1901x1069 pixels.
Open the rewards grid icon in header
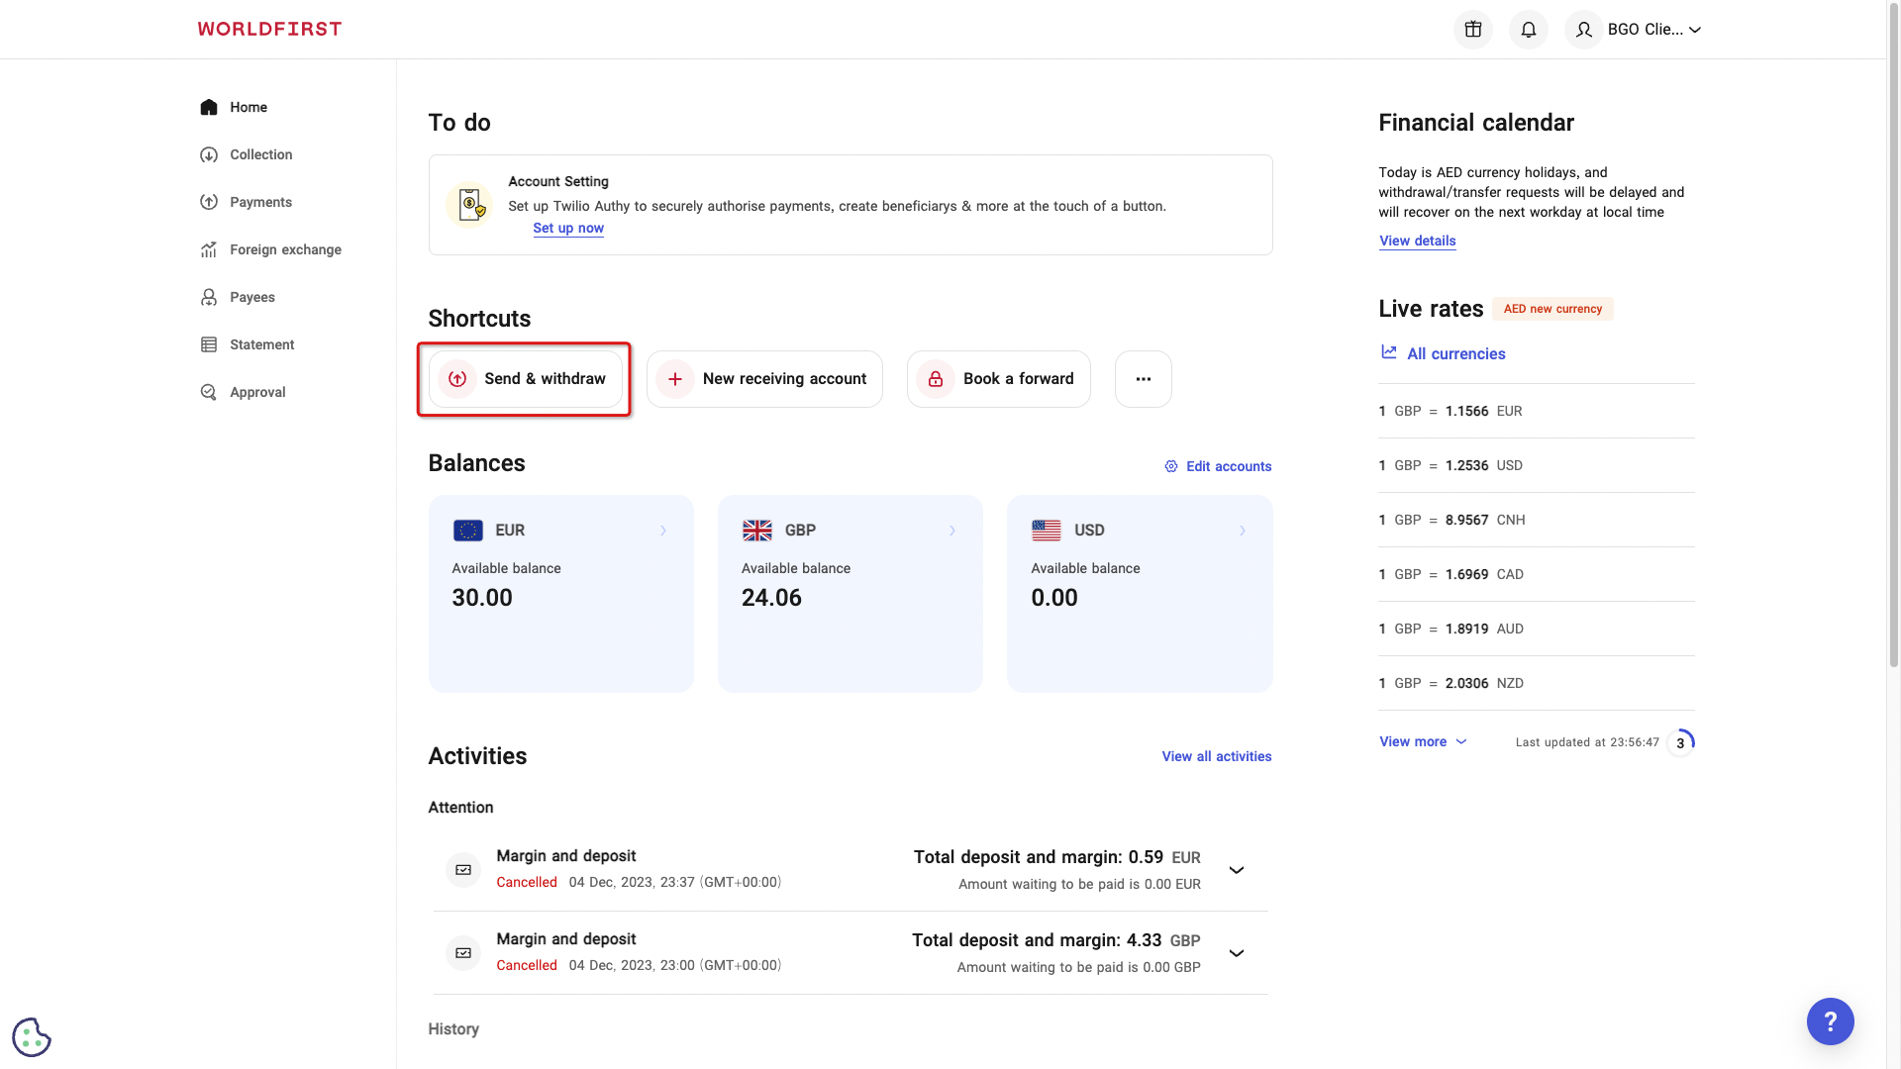pos(1472,29)
